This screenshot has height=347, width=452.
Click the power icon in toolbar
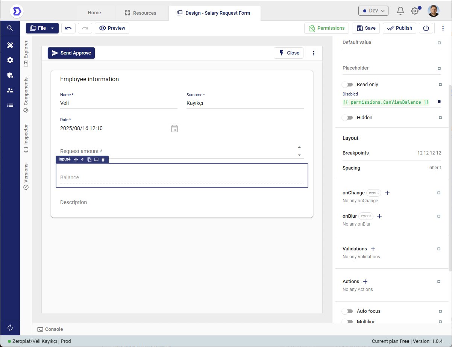[426, 28]
